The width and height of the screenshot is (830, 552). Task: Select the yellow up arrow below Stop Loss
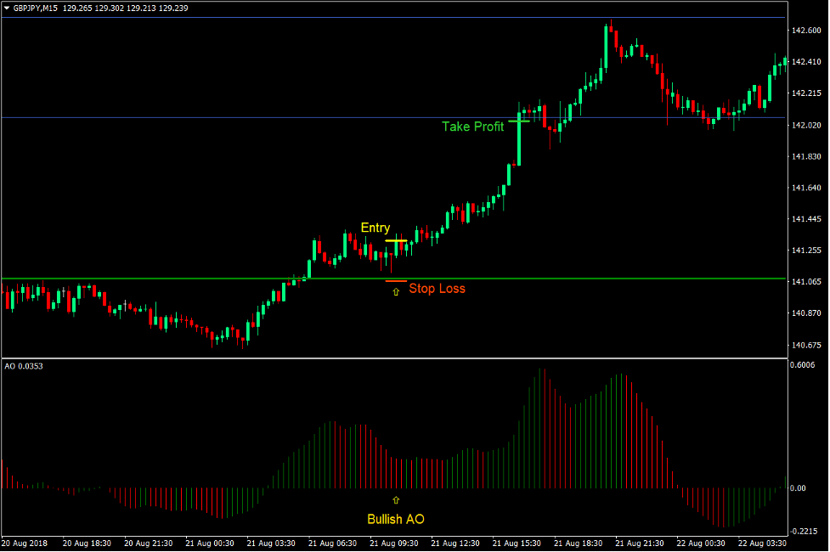(395, 291)
